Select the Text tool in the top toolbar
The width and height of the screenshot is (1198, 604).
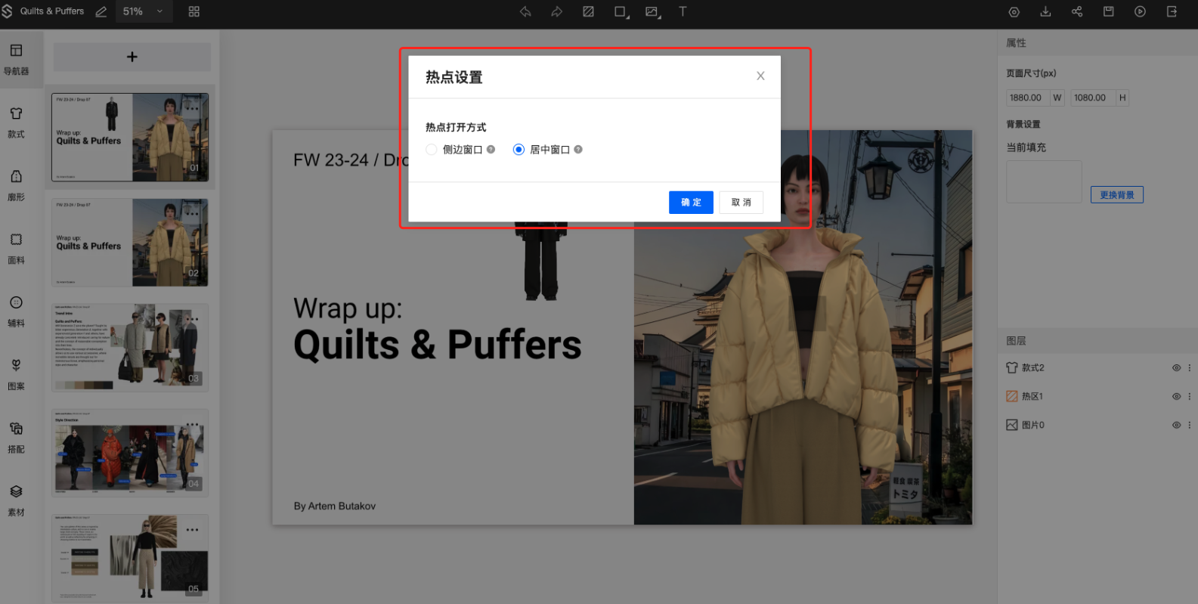pos(683,11)
